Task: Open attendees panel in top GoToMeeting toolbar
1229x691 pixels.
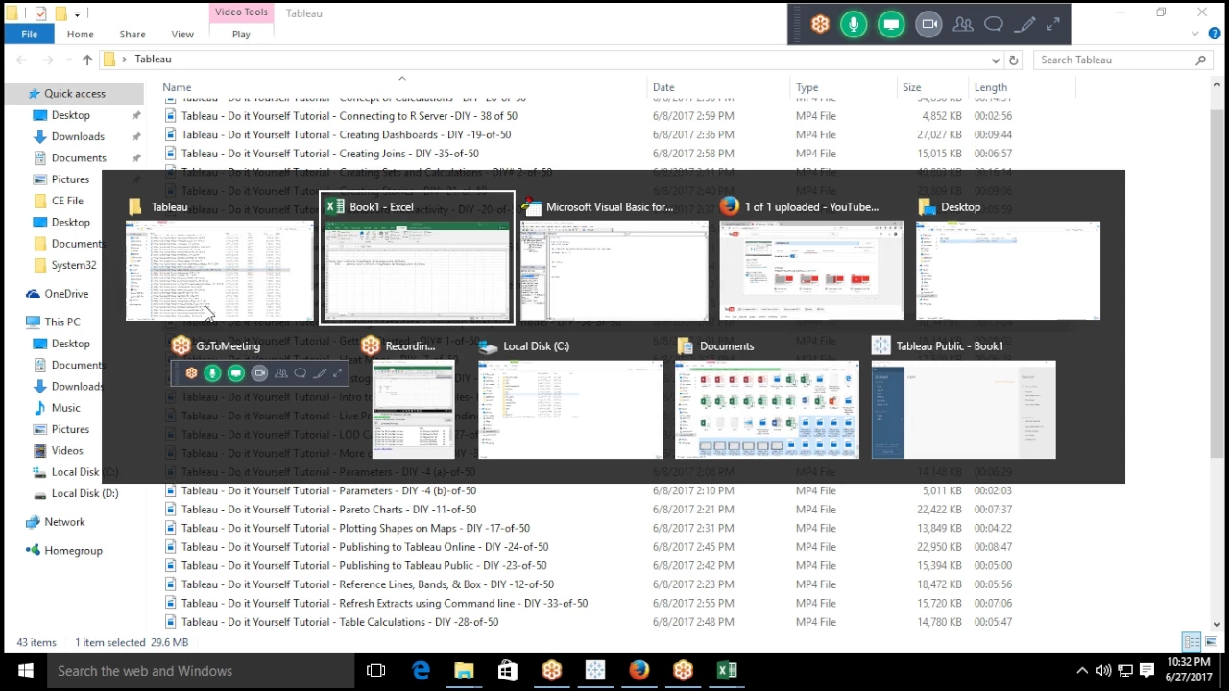Action: [x=963, y=25]
